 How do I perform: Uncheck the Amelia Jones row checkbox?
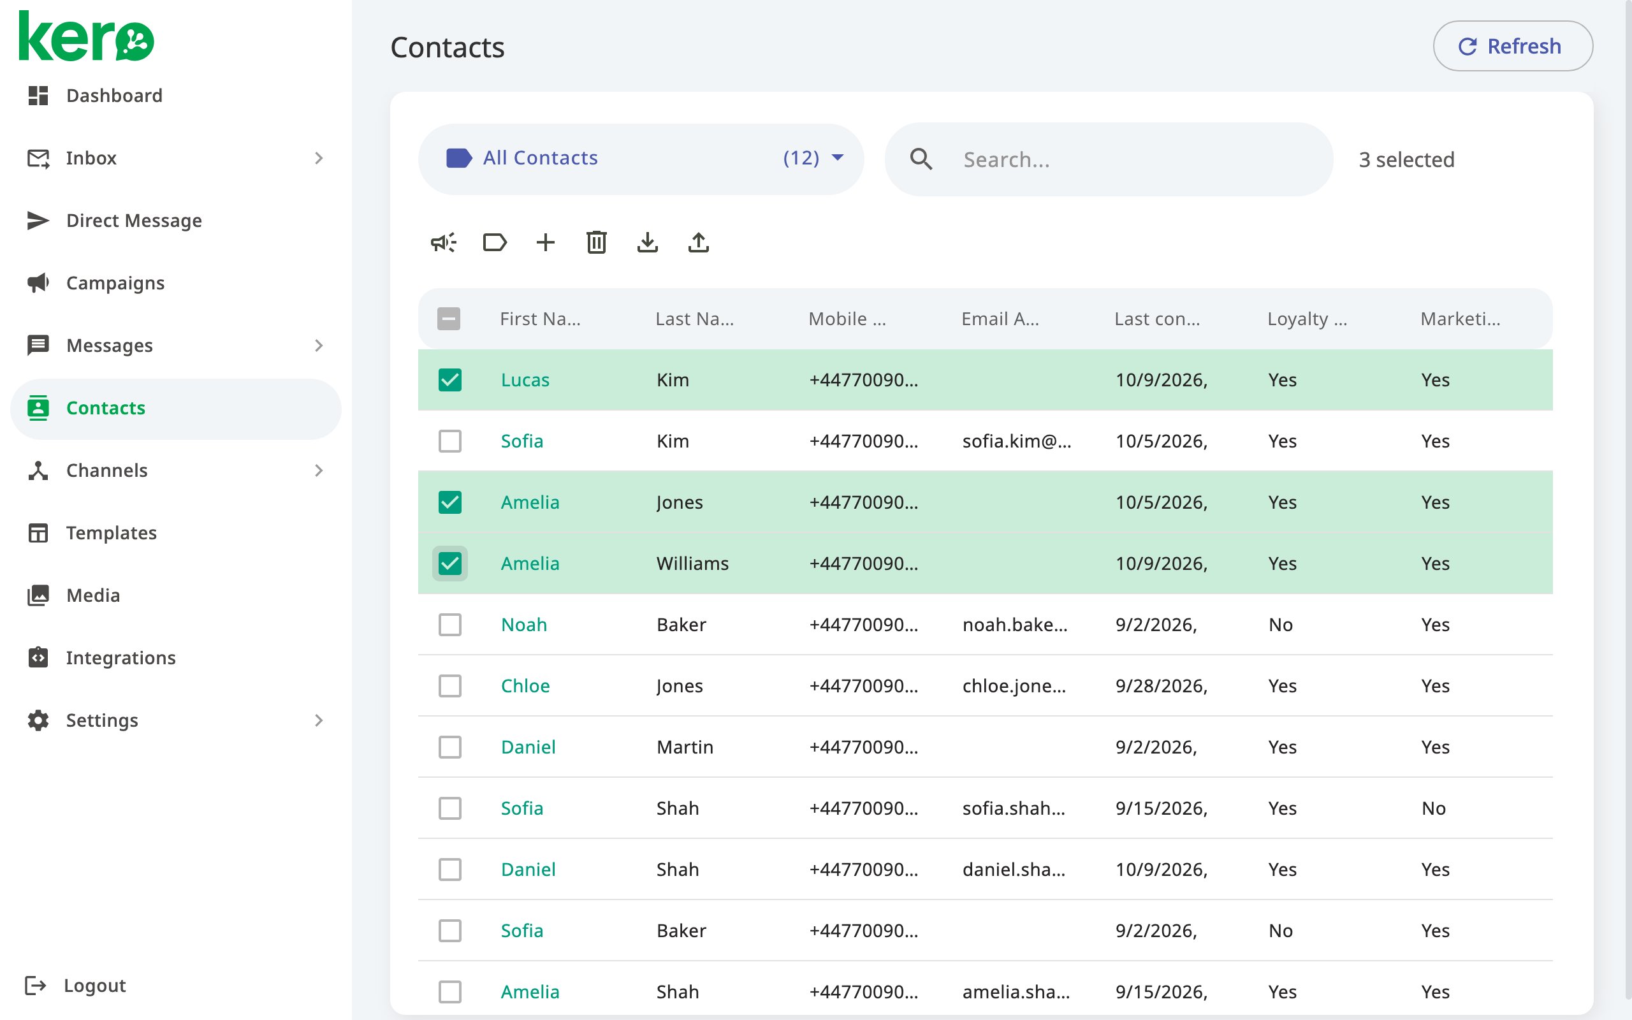click(450, 502)
